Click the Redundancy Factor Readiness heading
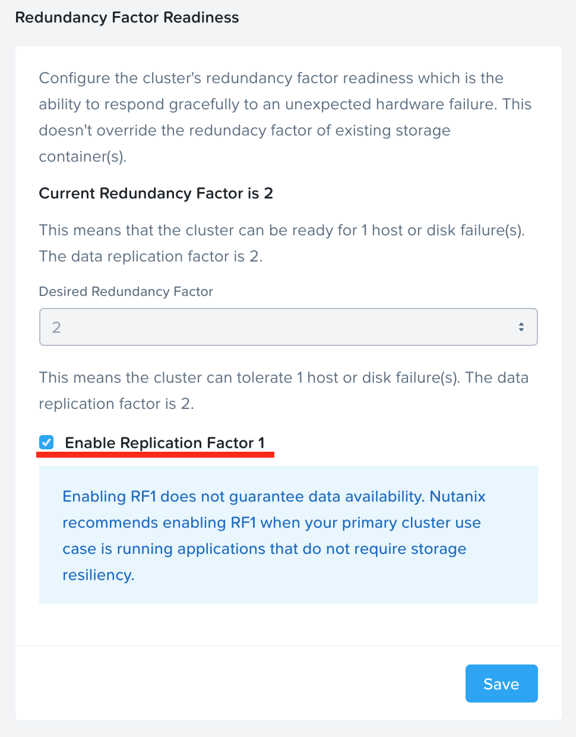The image size is (576, 737). pyautogui.click(x=127, y=18)
